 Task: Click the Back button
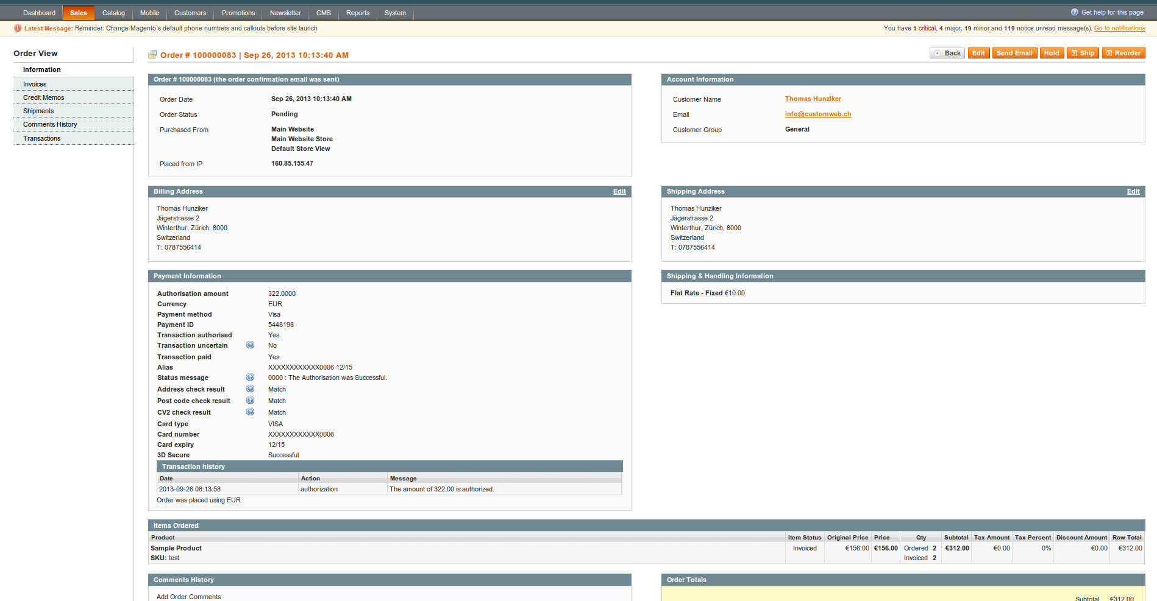[947, 53]
